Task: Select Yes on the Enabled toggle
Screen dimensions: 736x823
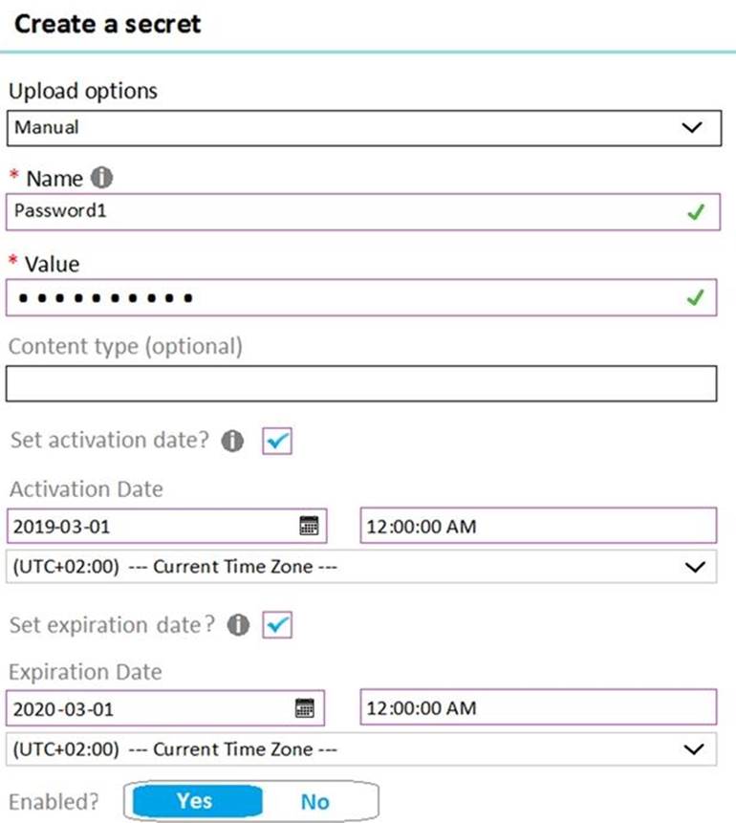Action: pos(195,801)
